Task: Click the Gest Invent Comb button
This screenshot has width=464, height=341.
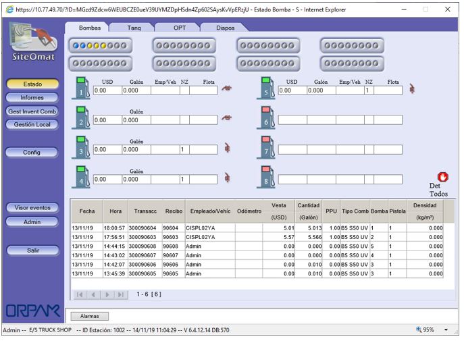Action: pyautogui.click(x=32, y=111)
